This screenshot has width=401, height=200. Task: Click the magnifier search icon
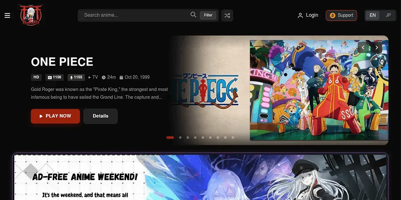(x=193, y=15)
